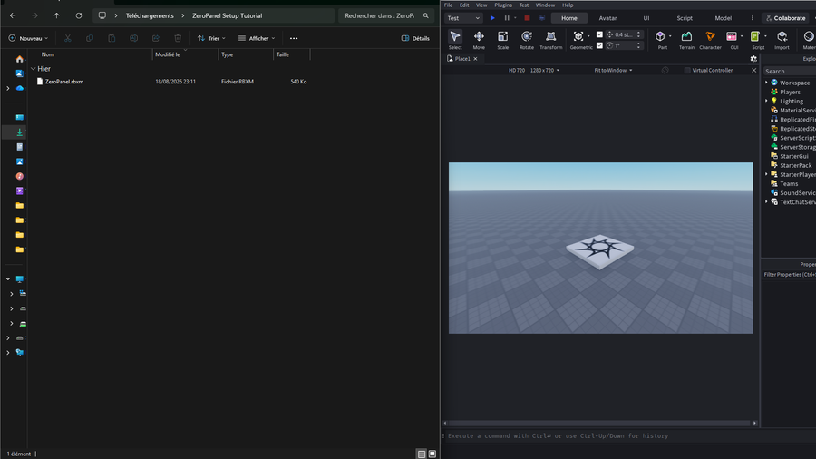Open the Test mode dropdown
Image resolution: width=816 pixels, height=459 pixels.
(x=463, y=18)
